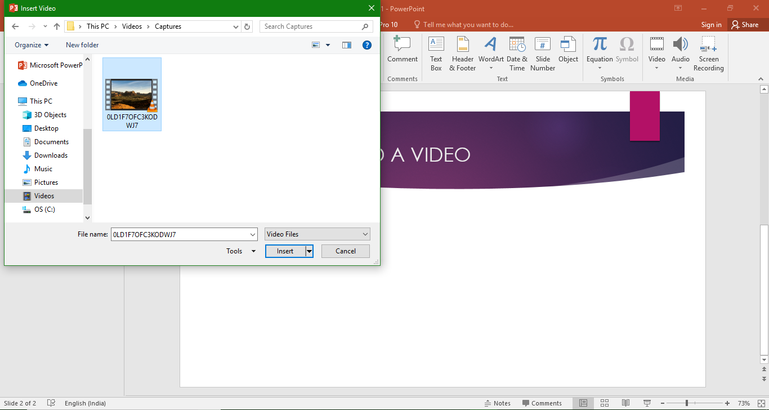Screen dimensions: 769x410
Task: Open the Organize menu
Action: pyautogui.click(x=32, y=45)
